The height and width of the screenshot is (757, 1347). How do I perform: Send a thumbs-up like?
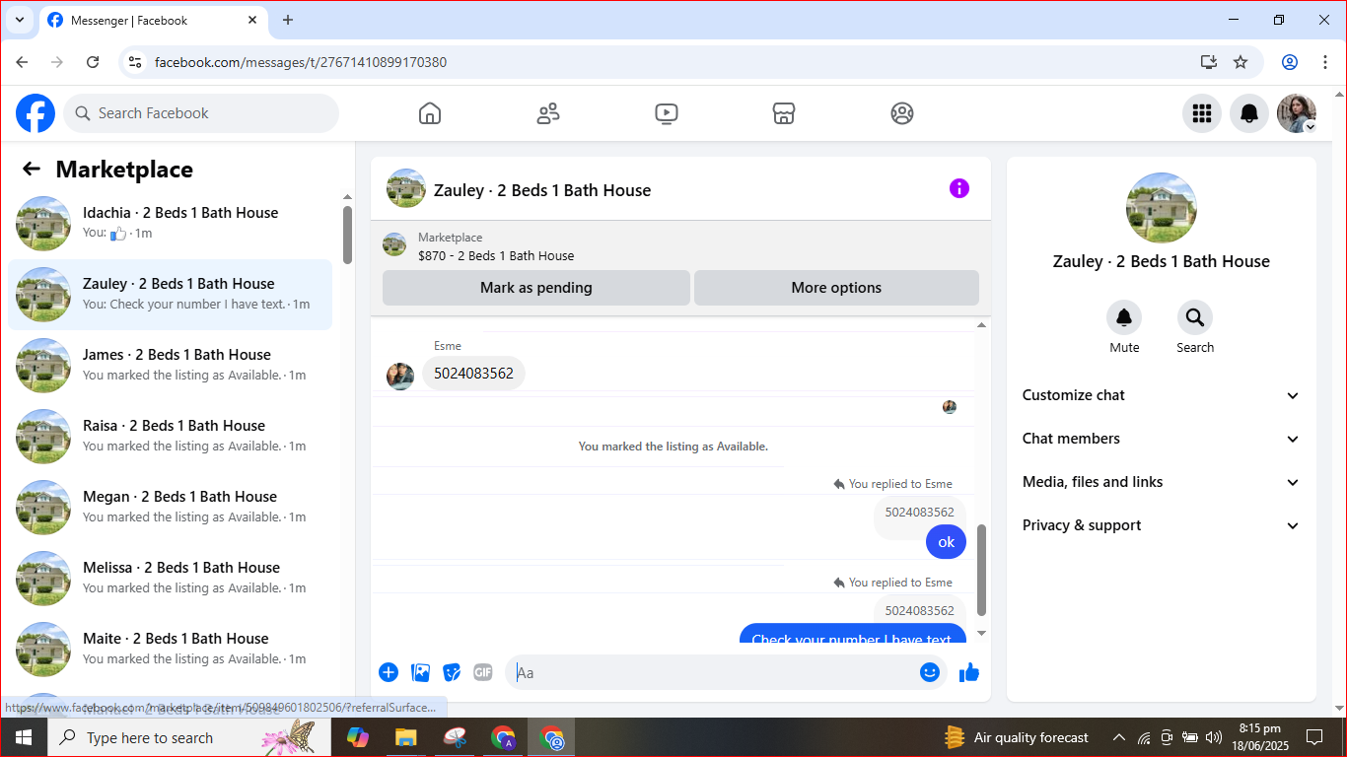(x=969, y=672)
